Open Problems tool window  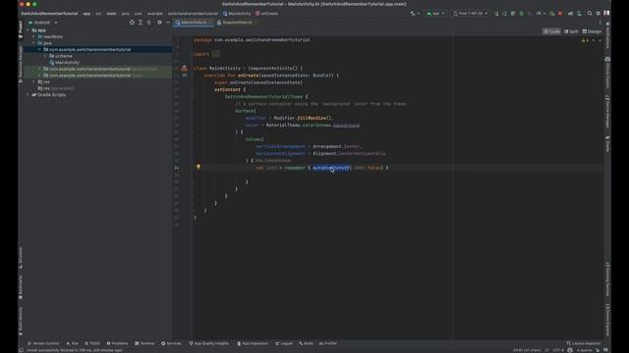click(118, 343)
